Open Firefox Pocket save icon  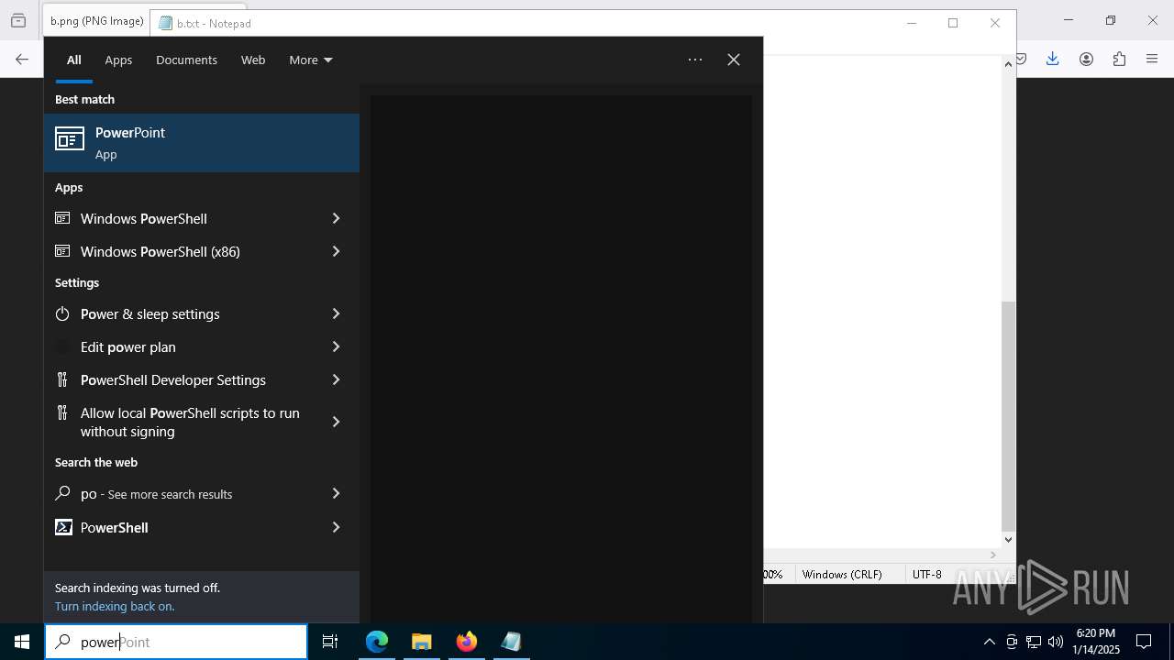1020,59
